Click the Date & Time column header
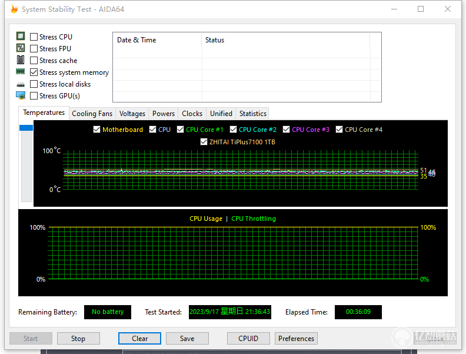 157,40
